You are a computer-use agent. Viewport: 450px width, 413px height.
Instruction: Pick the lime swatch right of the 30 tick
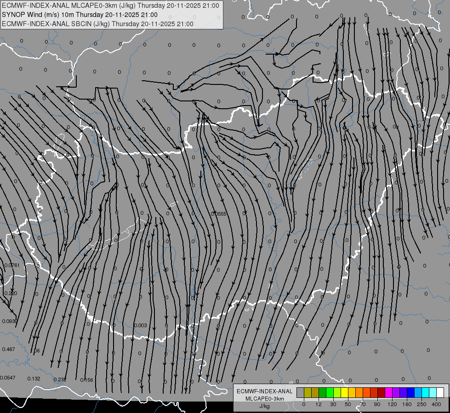pos(337,392)
